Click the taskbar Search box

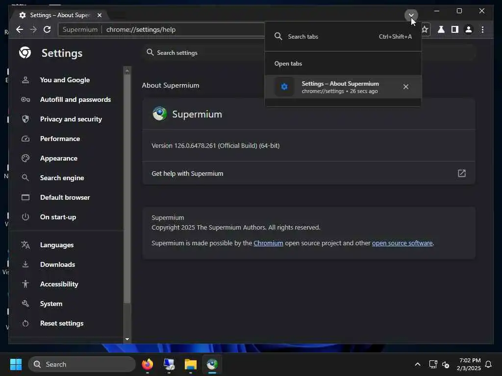82,364
